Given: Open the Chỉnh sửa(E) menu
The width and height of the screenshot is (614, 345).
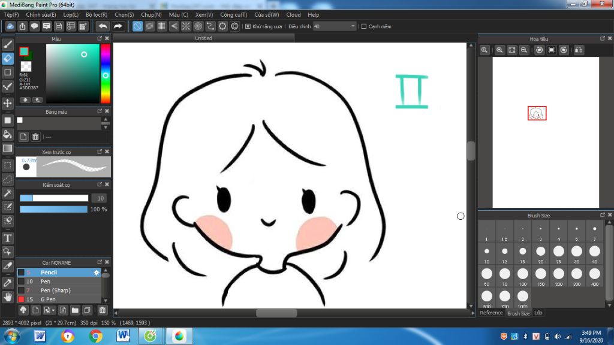Looking at the screenshot, I should (x=41, y=14).
